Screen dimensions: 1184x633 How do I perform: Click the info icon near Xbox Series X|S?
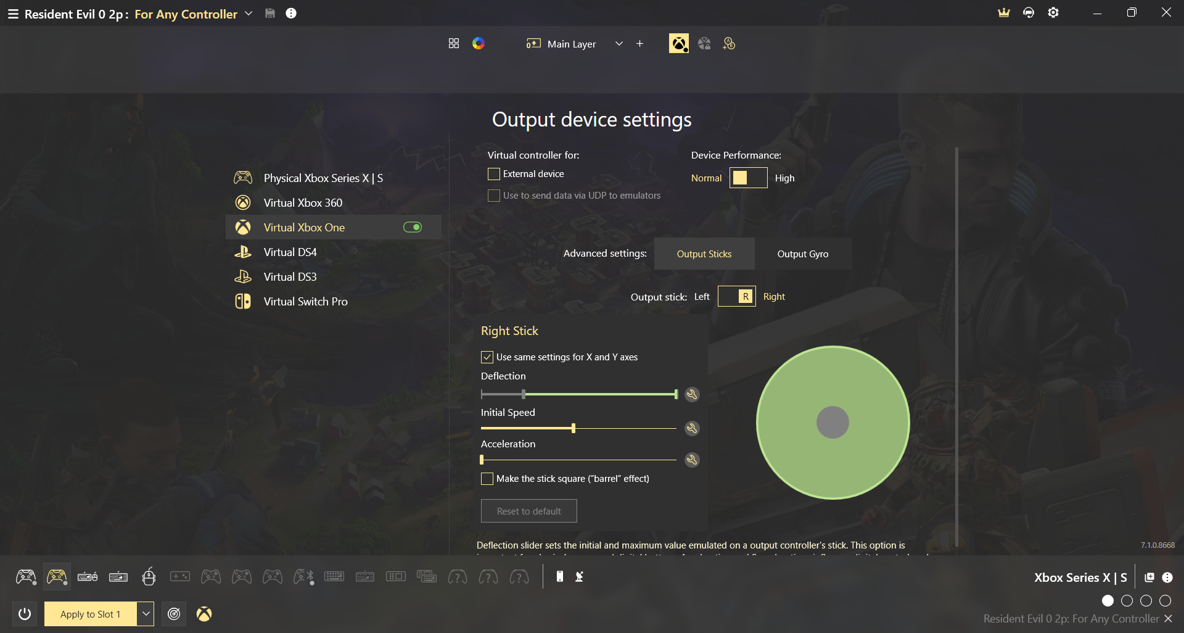pyautogui.click(x=1167, y=577)
